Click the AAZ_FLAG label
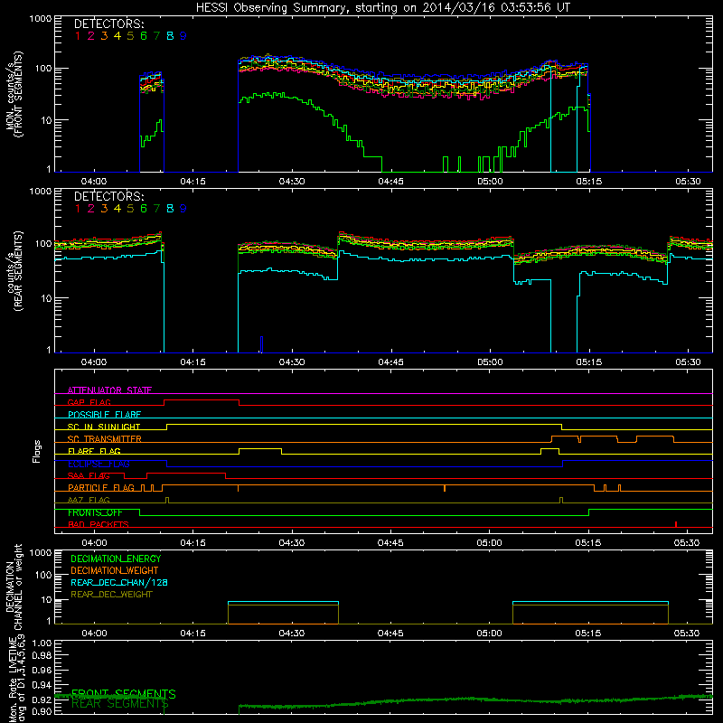723x723 pixels. [x=89, y=500]
